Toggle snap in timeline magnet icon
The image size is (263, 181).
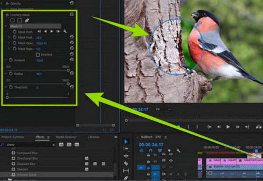point(151,150)
